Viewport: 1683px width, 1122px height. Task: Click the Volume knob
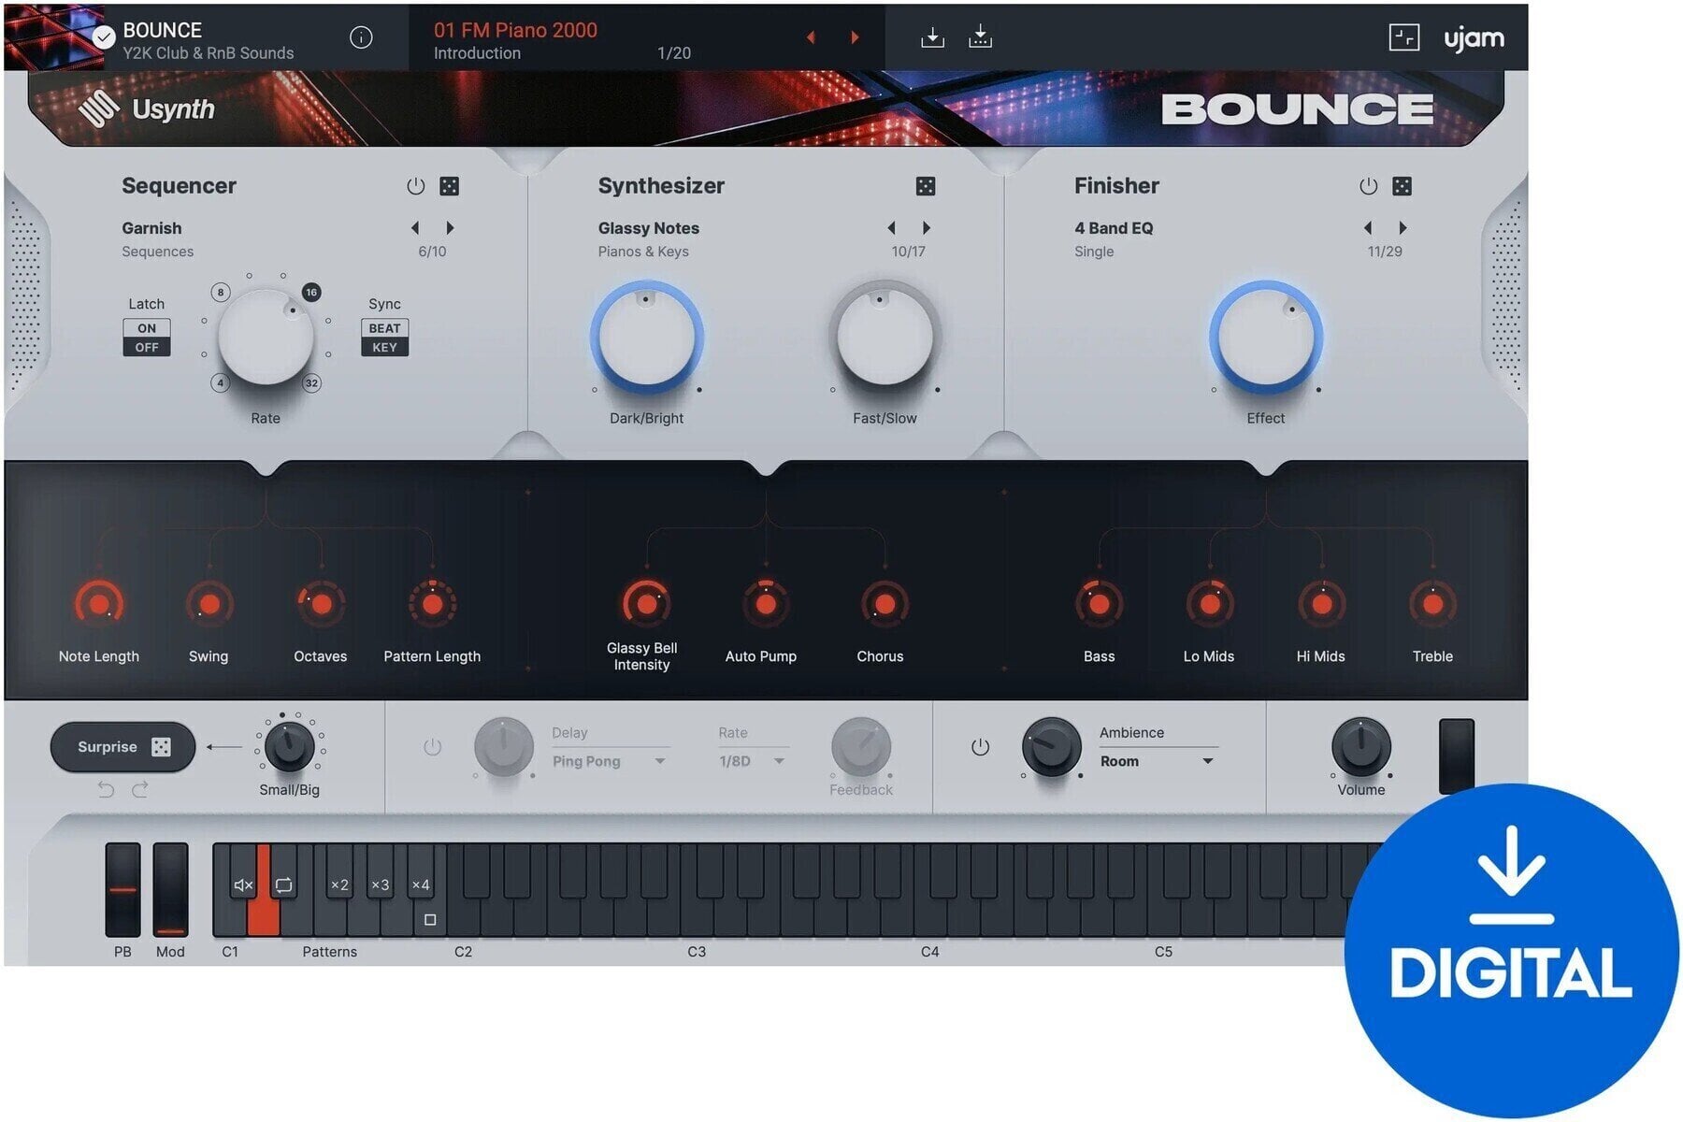point(1360,747)
